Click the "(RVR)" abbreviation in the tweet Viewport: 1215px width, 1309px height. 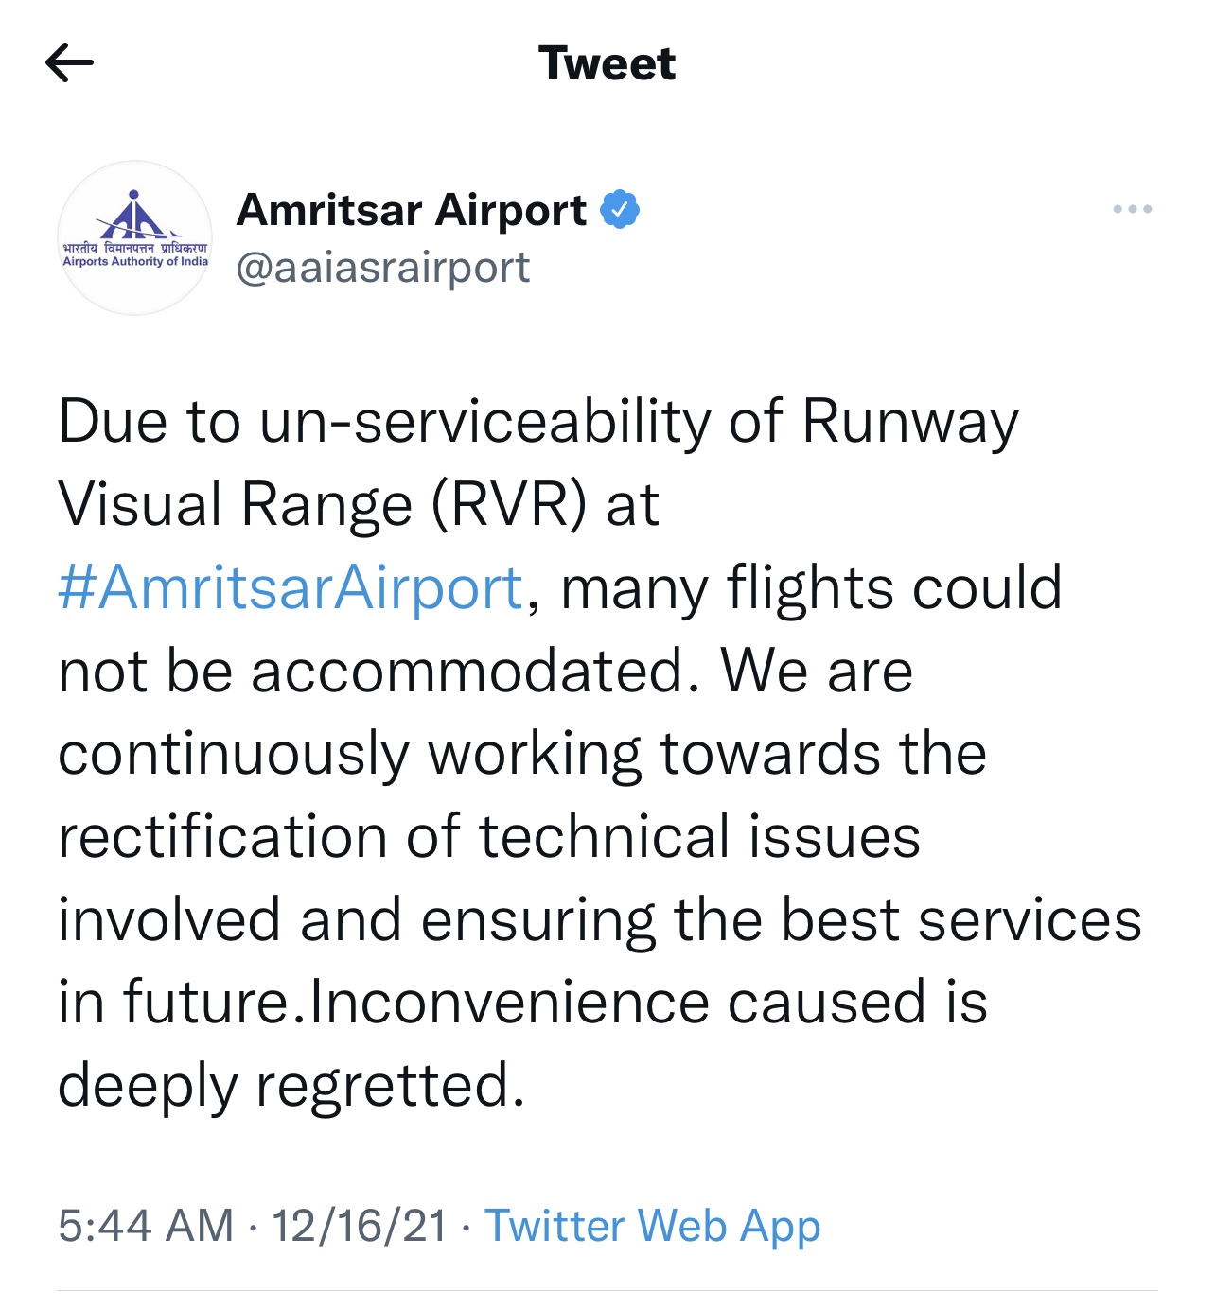click(x=509, y=504)
